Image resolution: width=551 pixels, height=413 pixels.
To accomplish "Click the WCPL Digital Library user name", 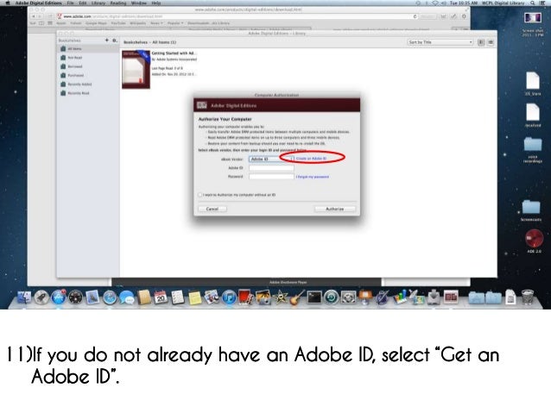I will [503, 3].
